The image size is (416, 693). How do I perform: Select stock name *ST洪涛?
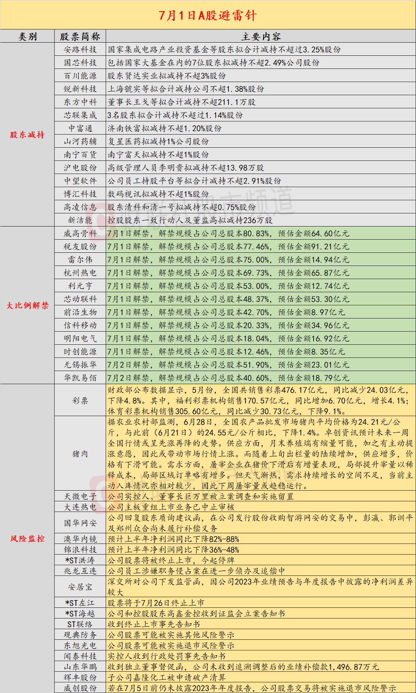coord(80,561)
